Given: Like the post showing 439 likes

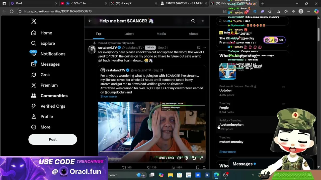Looking at the screenshot, I should (x=152, y=167).
